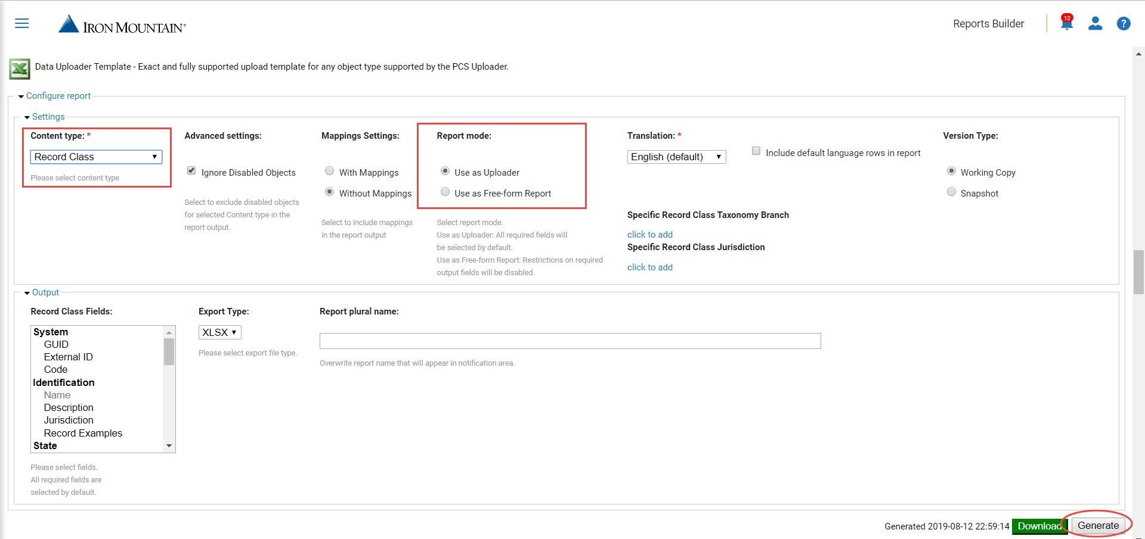The image size is (1145, 539).
Task: Open the Content type dropdown
Action: 96,157
